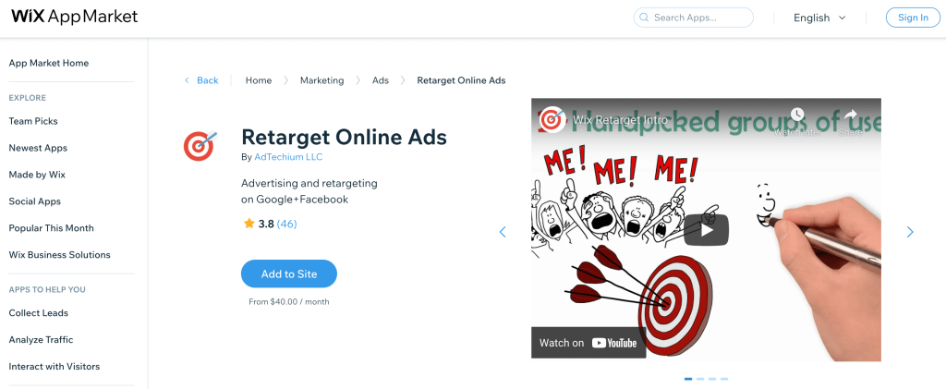946x389 pixels.
Task: Select Team Picks in sidebar
Action: click(33, 121)
